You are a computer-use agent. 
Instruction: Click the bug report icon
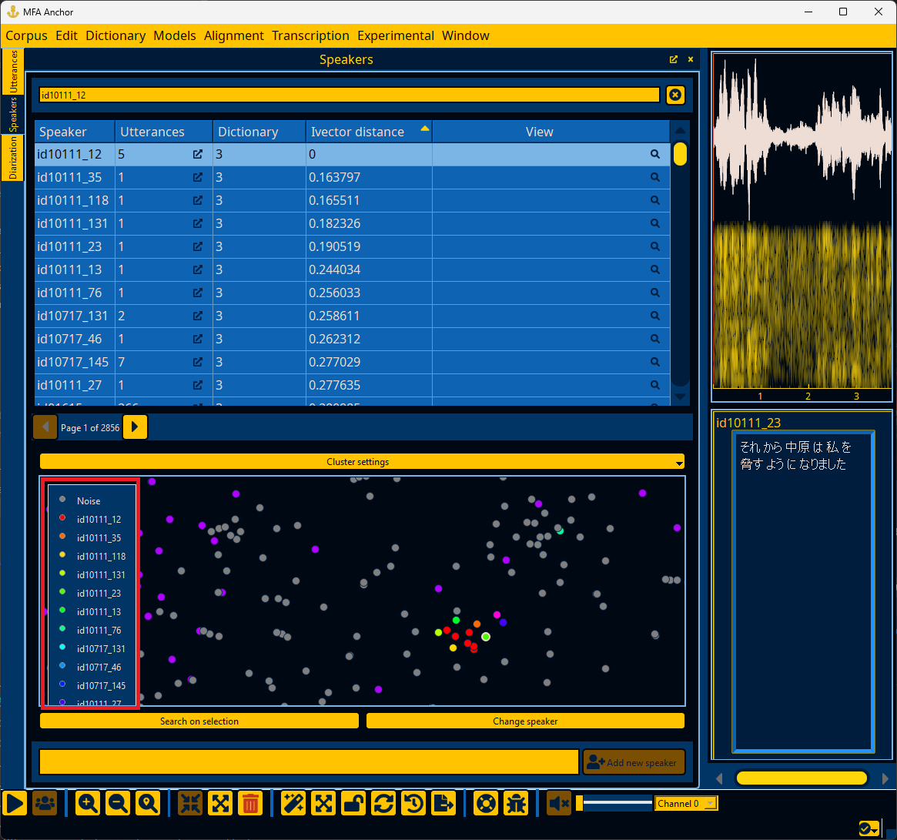517,803
